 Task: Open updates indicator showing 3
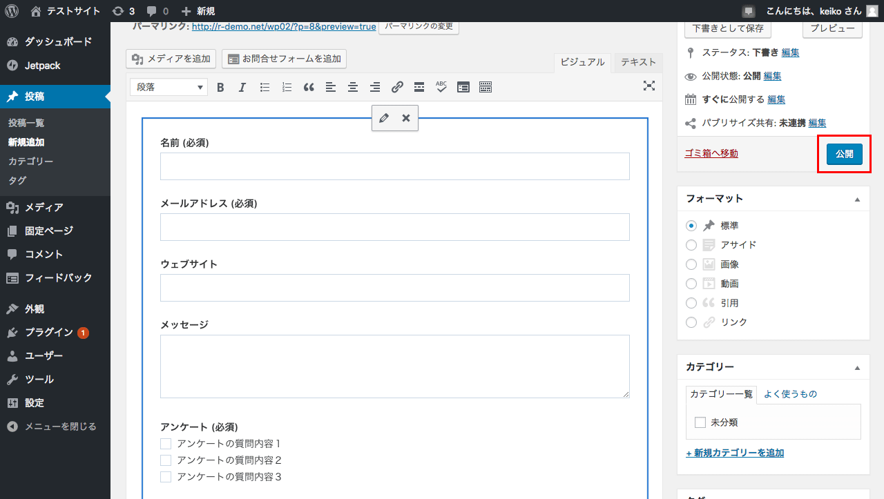[123, 11]
